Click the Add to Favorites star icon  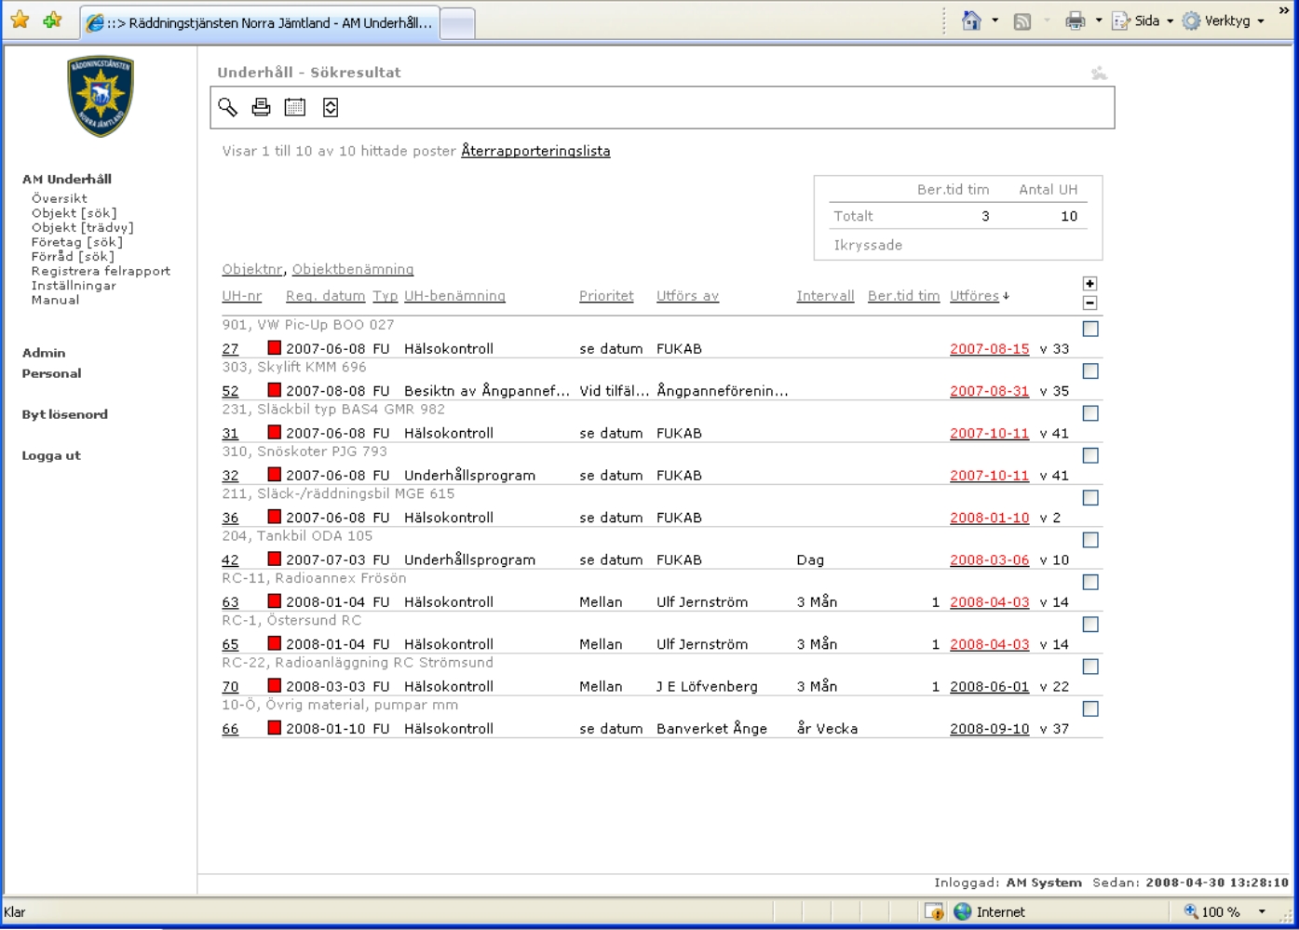pos(52,20)
